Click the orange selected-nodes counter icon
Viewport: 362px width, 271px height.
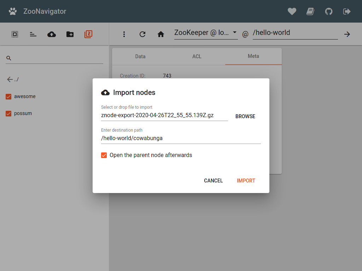[88, 34]
